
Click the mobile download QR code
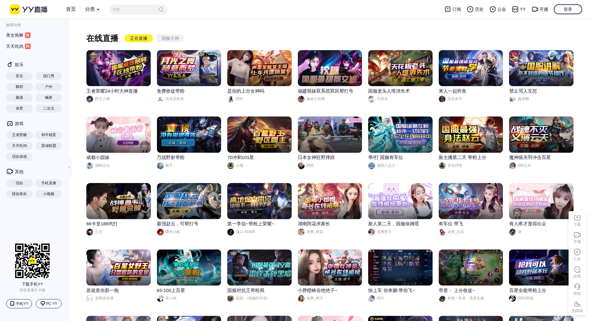(32, 261)
